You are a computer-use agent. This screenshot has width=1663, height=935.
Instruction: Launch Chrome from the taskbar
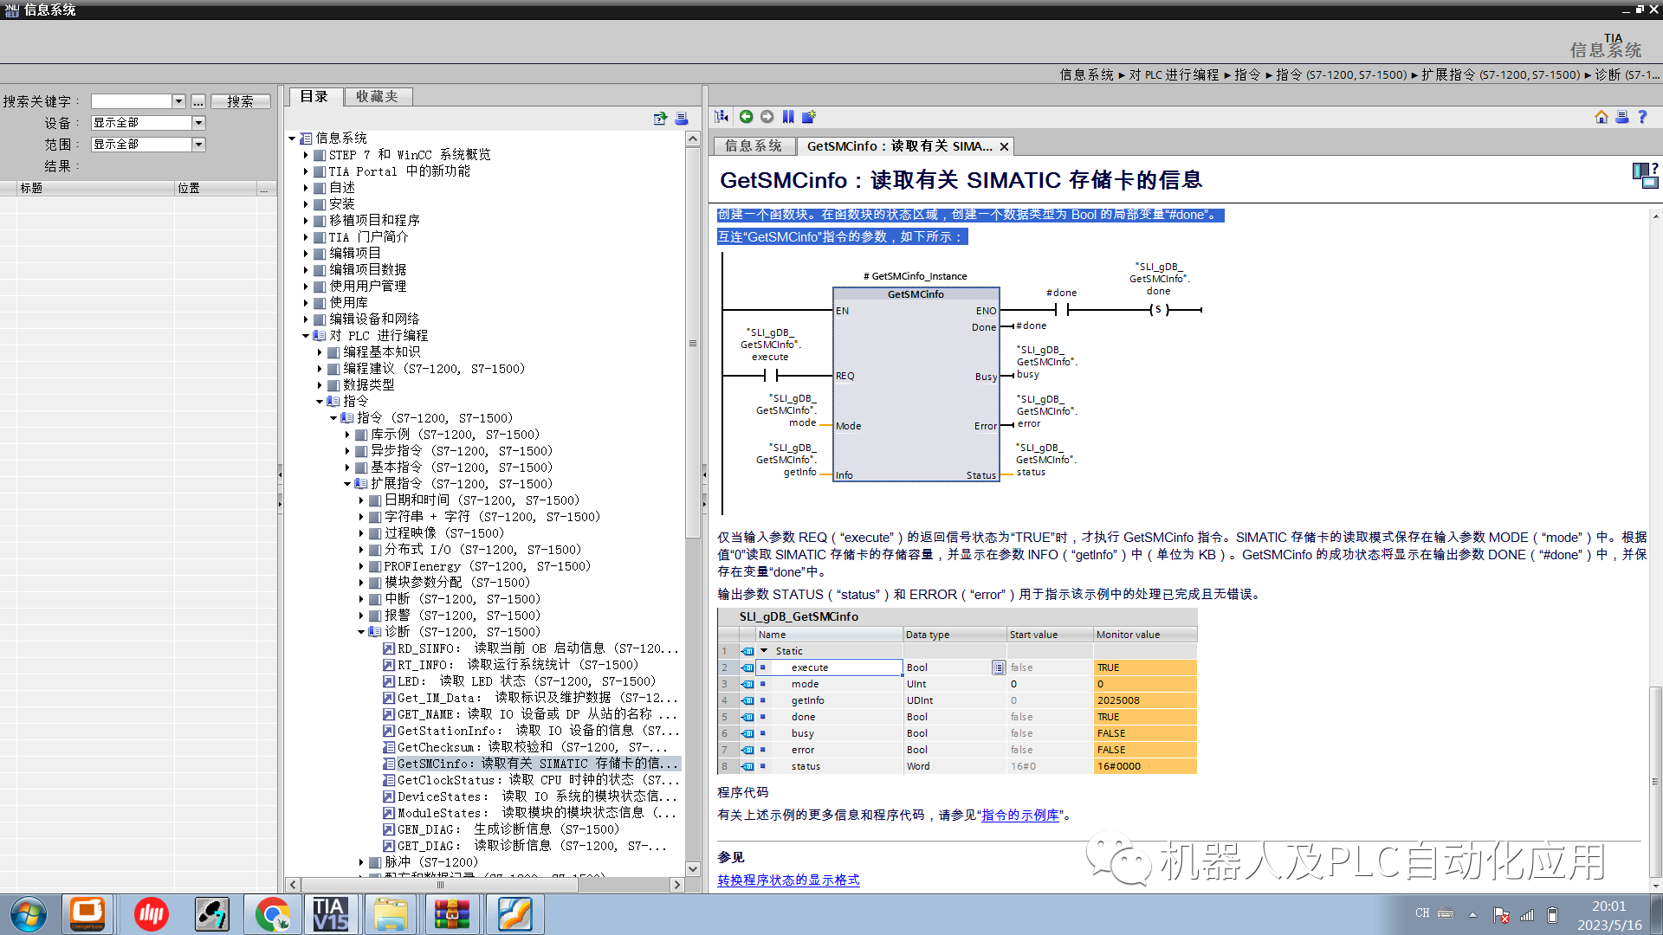[x=272, y=914]
